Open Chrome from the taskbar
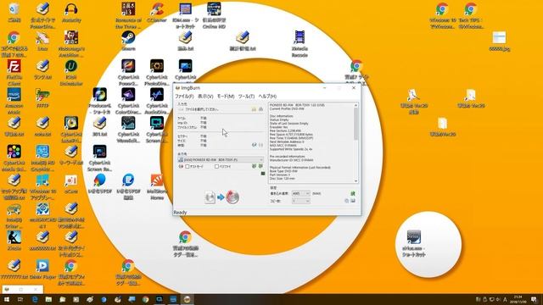The image size is (543, 305). tap(145, 299)
